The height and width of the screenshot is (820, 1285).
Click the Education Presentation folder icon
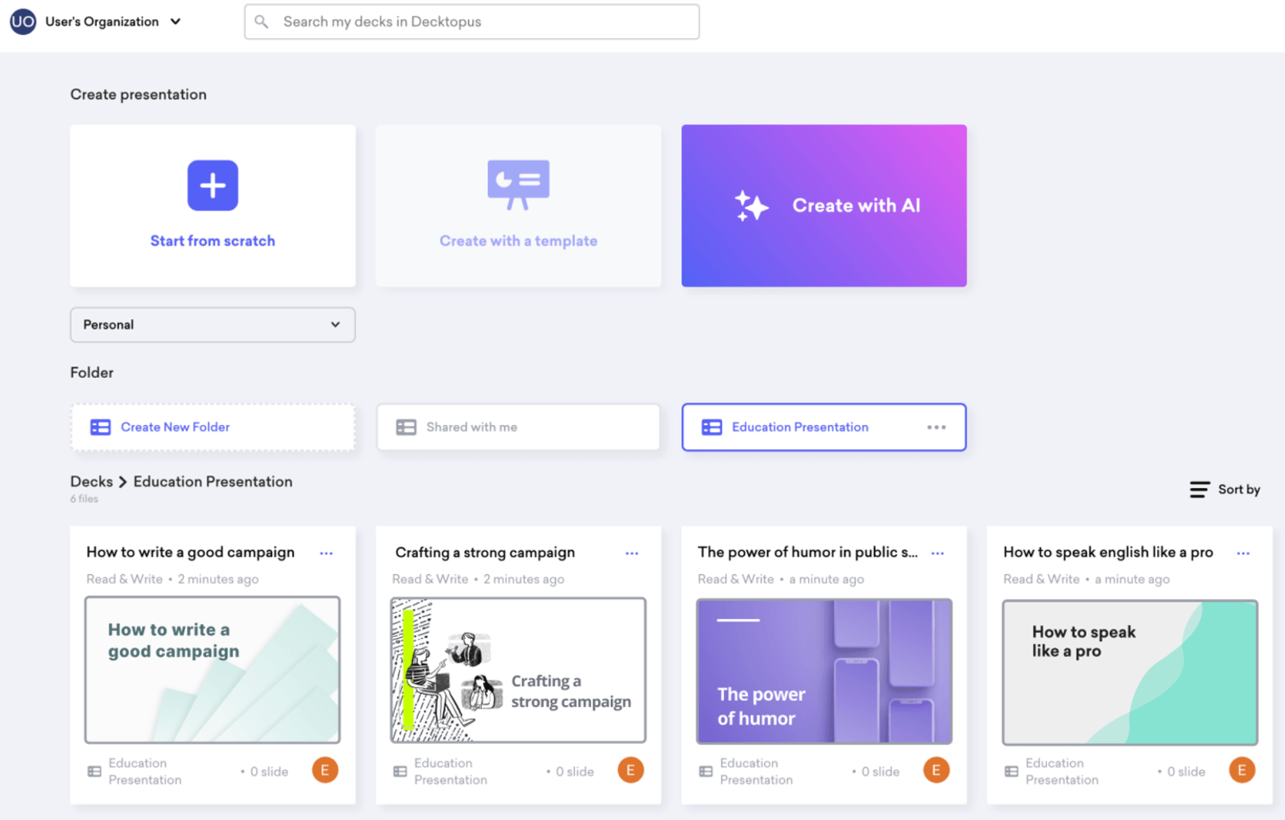pos(712,427)
